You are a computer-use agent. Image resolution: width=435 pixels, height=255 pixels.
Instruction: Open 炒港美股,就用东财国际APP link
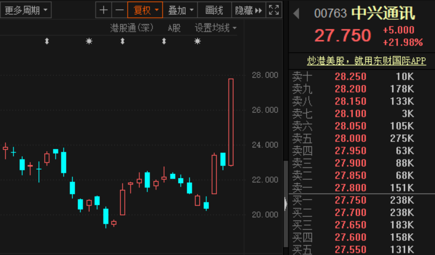367,61
